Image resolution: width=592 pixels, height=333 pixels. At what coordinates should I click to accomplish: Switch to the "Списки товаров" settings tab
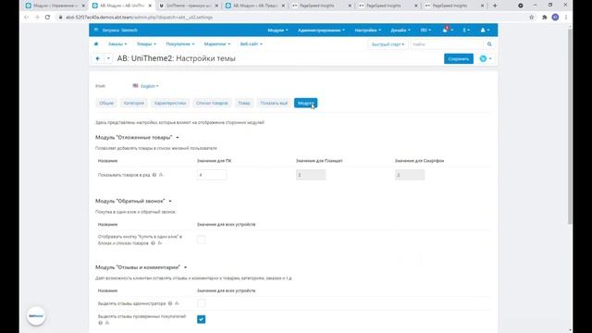212,103
